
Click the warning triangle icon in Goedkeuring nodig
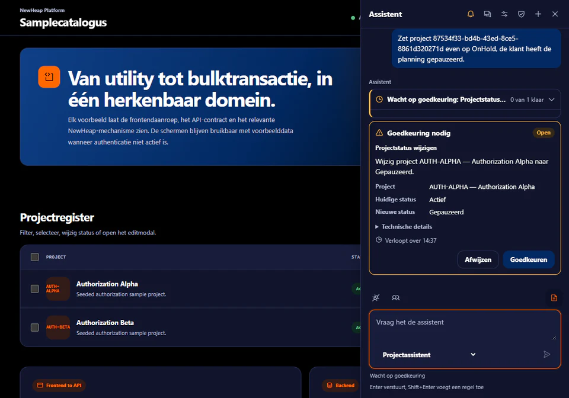[379, 133]
